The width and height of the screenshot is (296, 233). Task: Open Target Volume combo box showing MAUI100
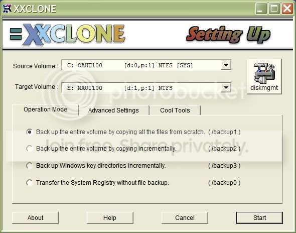point(146,87)
